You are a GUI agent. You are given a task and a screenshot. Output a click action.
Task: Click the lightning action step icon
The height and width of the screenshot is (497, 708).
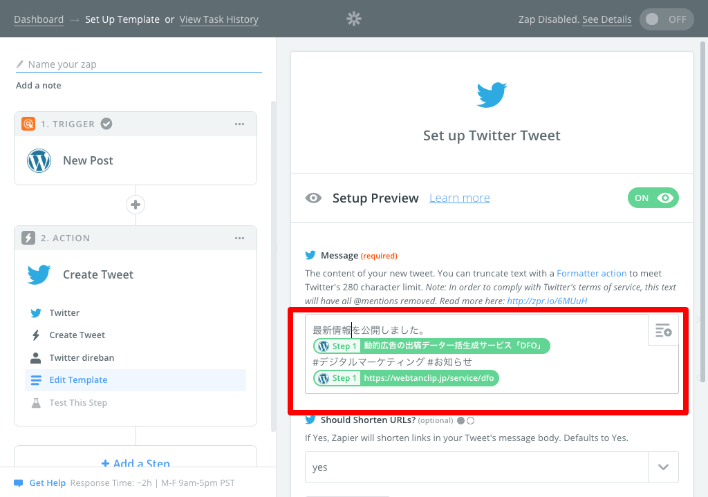[28, 238]
